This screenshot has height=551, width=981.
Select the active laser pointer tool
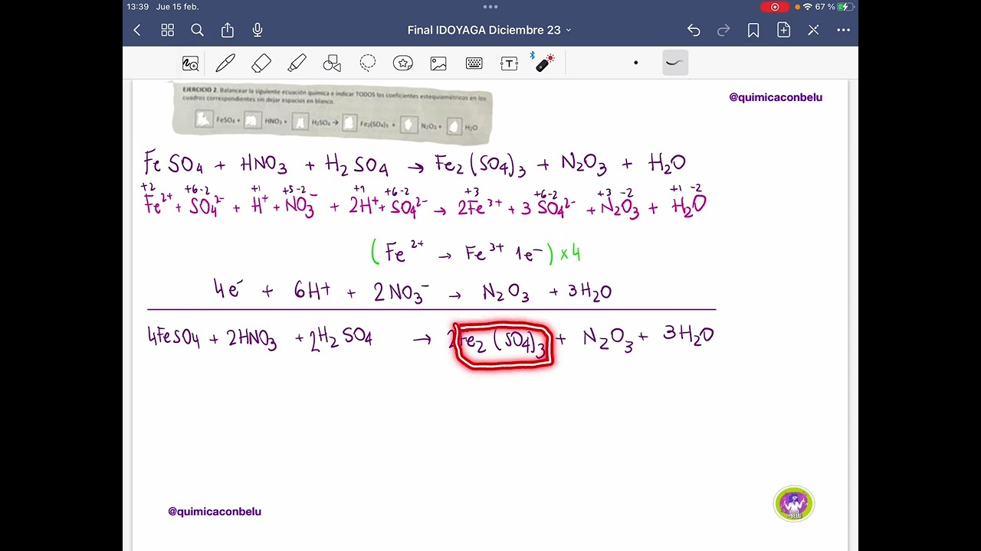(544, 63)
